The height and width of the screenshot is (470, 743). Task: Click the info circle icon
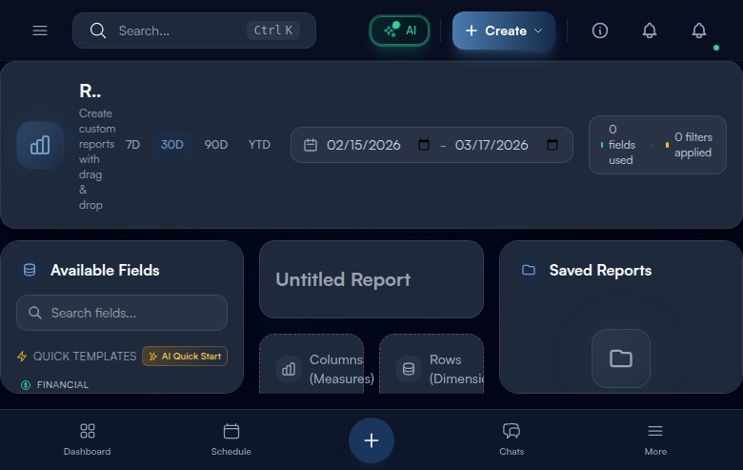(600, 31)
